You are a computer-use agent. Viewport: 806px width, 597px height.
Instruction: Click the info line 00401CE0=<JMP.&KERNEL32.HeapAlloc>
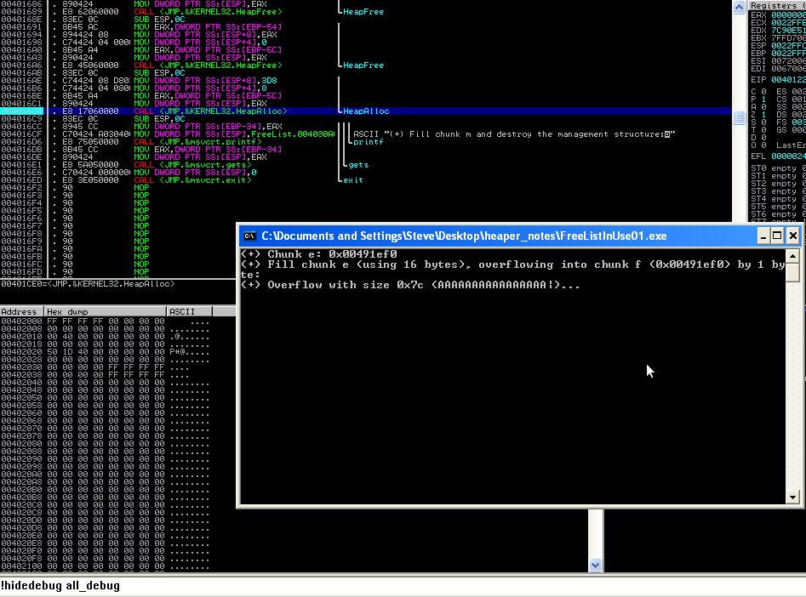click(88, 283)
